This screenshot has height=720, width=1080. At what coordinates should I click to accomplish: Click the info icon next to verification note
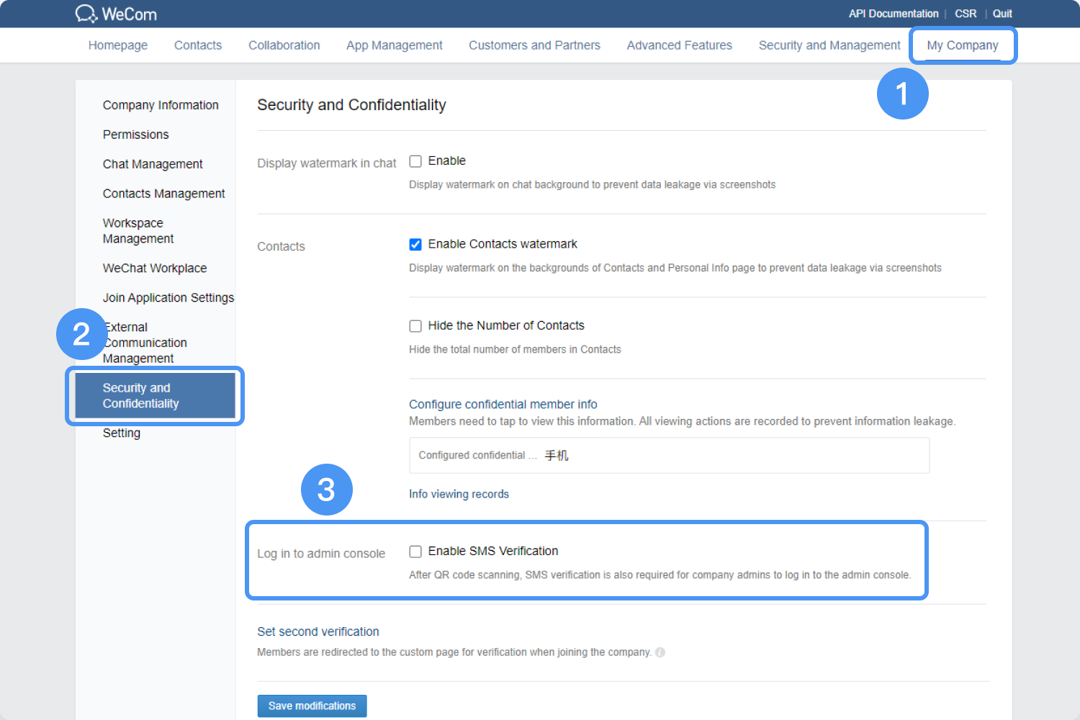click(660, 652)
